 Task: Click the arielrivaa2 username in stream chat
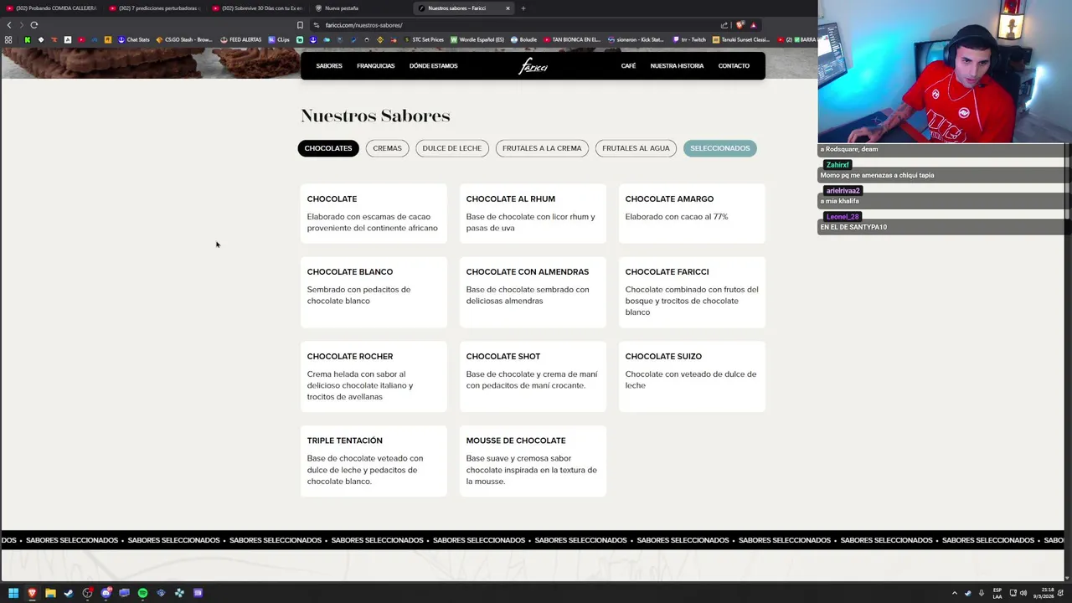click(843, 191)
